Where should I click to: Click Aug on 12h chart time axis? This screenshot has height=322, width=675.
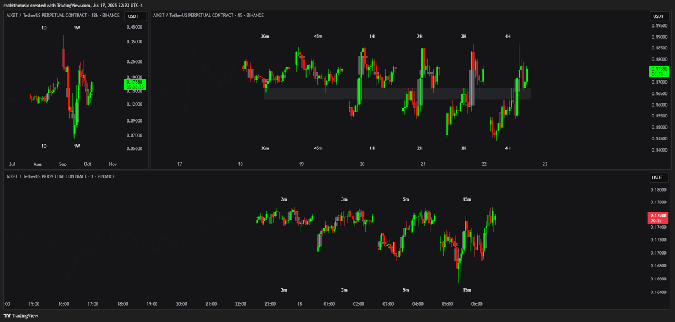(x=38, y=164)
